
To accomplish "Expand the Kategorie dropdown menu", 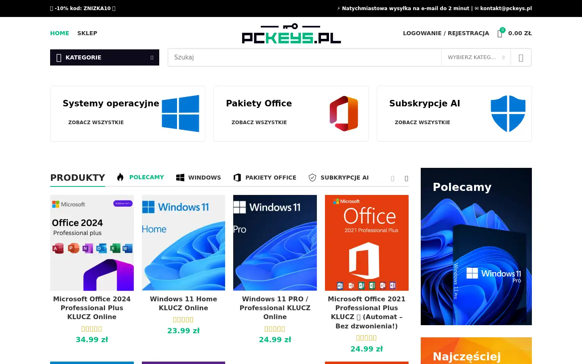I will (152, 57).
